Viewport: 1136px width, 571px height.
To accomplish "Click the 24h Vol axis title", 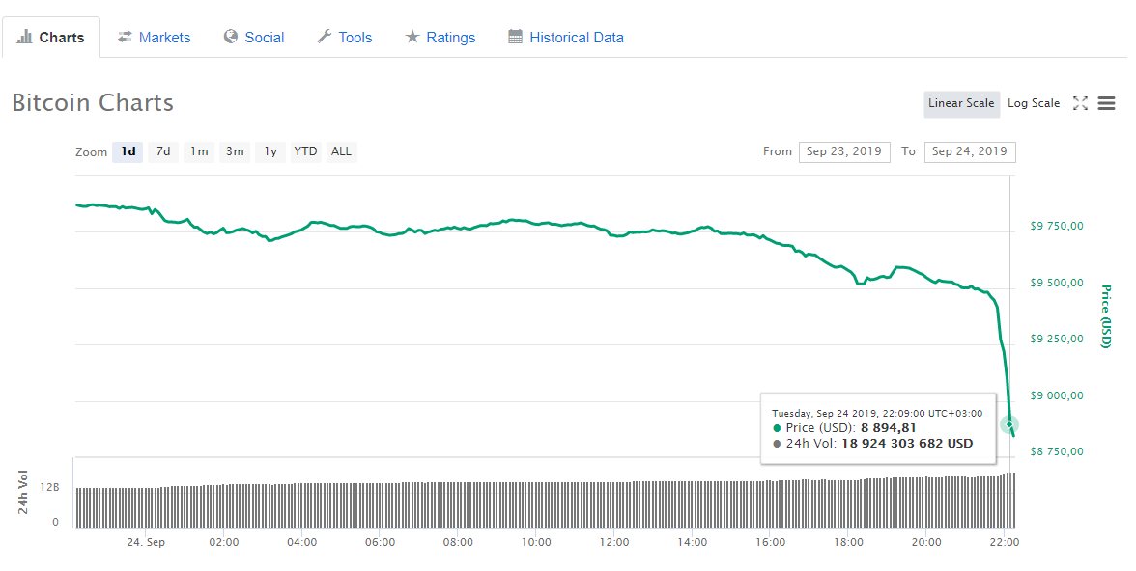I will (23, 491).
